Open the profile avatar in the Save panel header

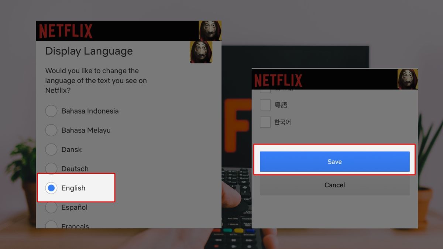point(408,79)
